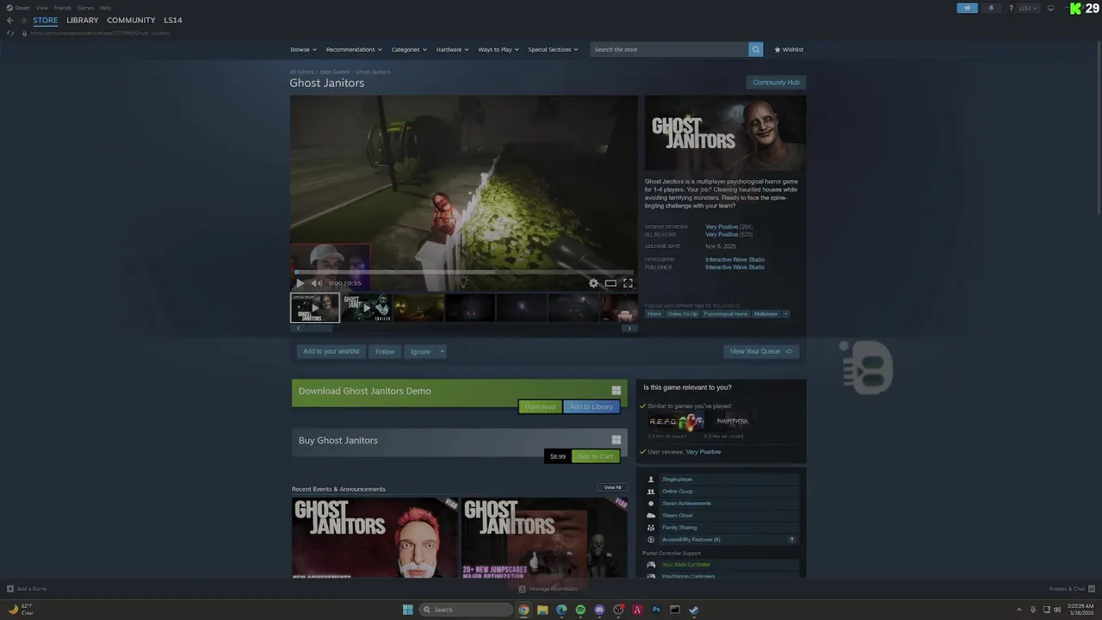The image size is (1102, 620).
Task: Select the second trailer thumbnail
Action: click(x=367, y=307)
